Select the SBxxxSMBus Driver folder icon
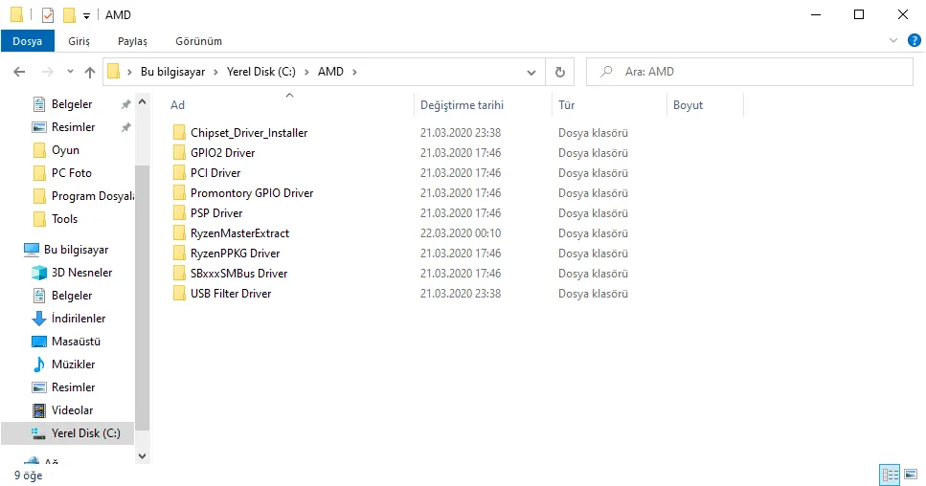This screenshot has width=926, height=486. tap(179, 273)
